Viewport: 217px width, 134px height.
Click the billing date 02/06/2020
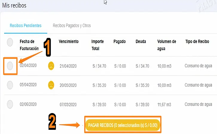28,104
